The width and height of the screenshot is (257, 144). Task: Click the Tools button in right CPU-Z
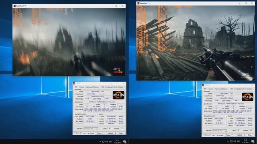[x=228, y=135]
